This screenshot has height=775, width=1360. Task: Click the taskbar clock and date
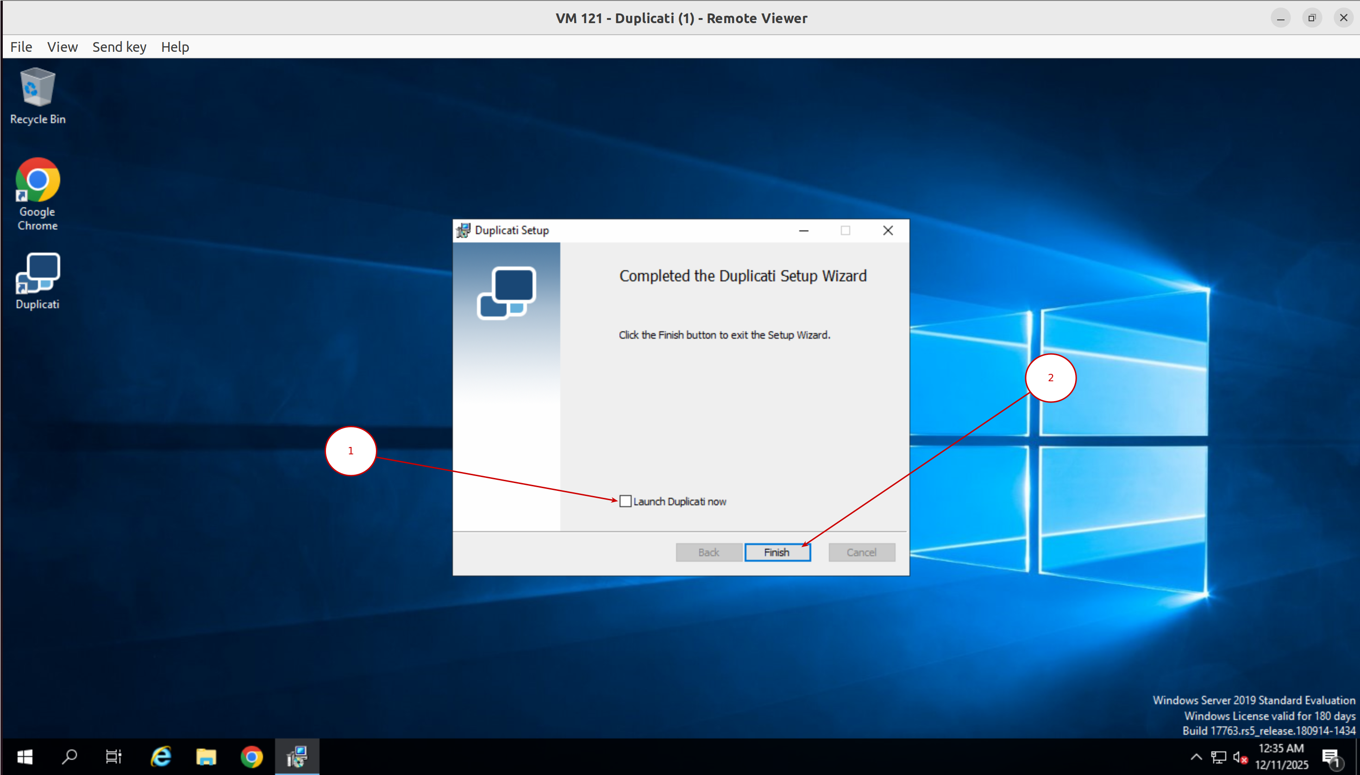tap(1281, 756)
